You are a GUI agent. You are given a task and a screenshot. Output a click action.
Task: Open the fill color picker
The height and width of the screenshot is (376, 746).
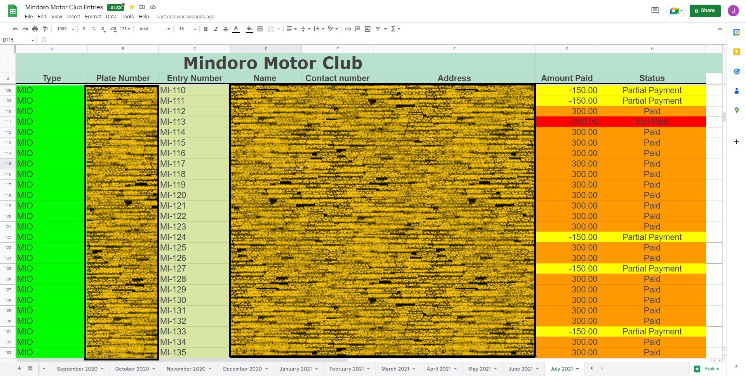249,29
